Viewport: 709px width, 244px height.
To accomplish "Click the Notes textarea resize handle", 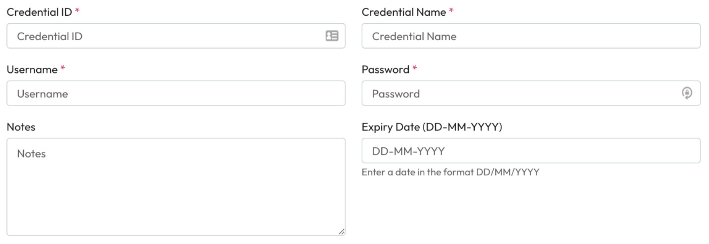I will (x=341, y=232).
